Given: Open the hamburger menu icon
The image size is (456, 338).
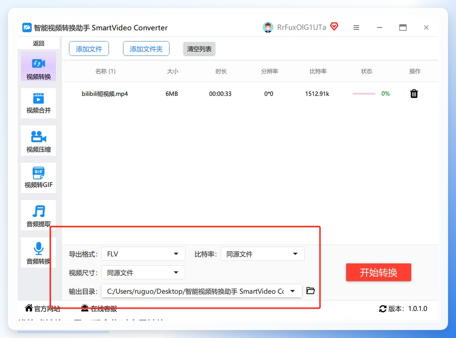Looking at the screenshot, I should coord(356,28).
